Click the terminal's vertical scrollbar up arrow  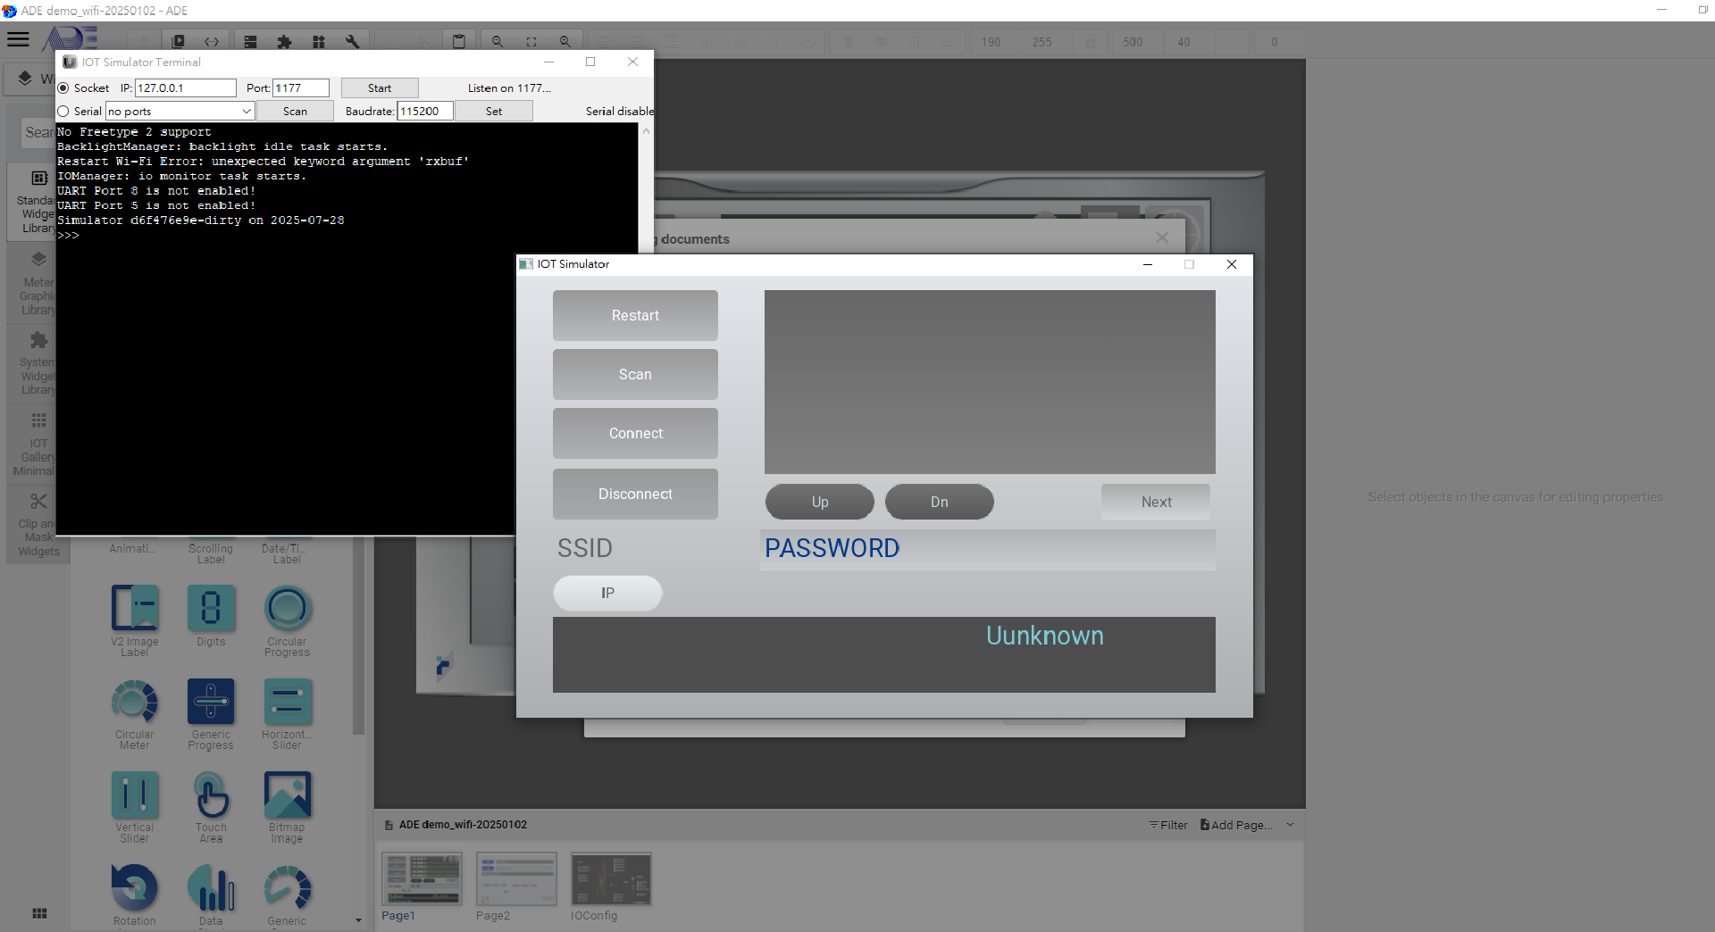(x=646, y=131)
